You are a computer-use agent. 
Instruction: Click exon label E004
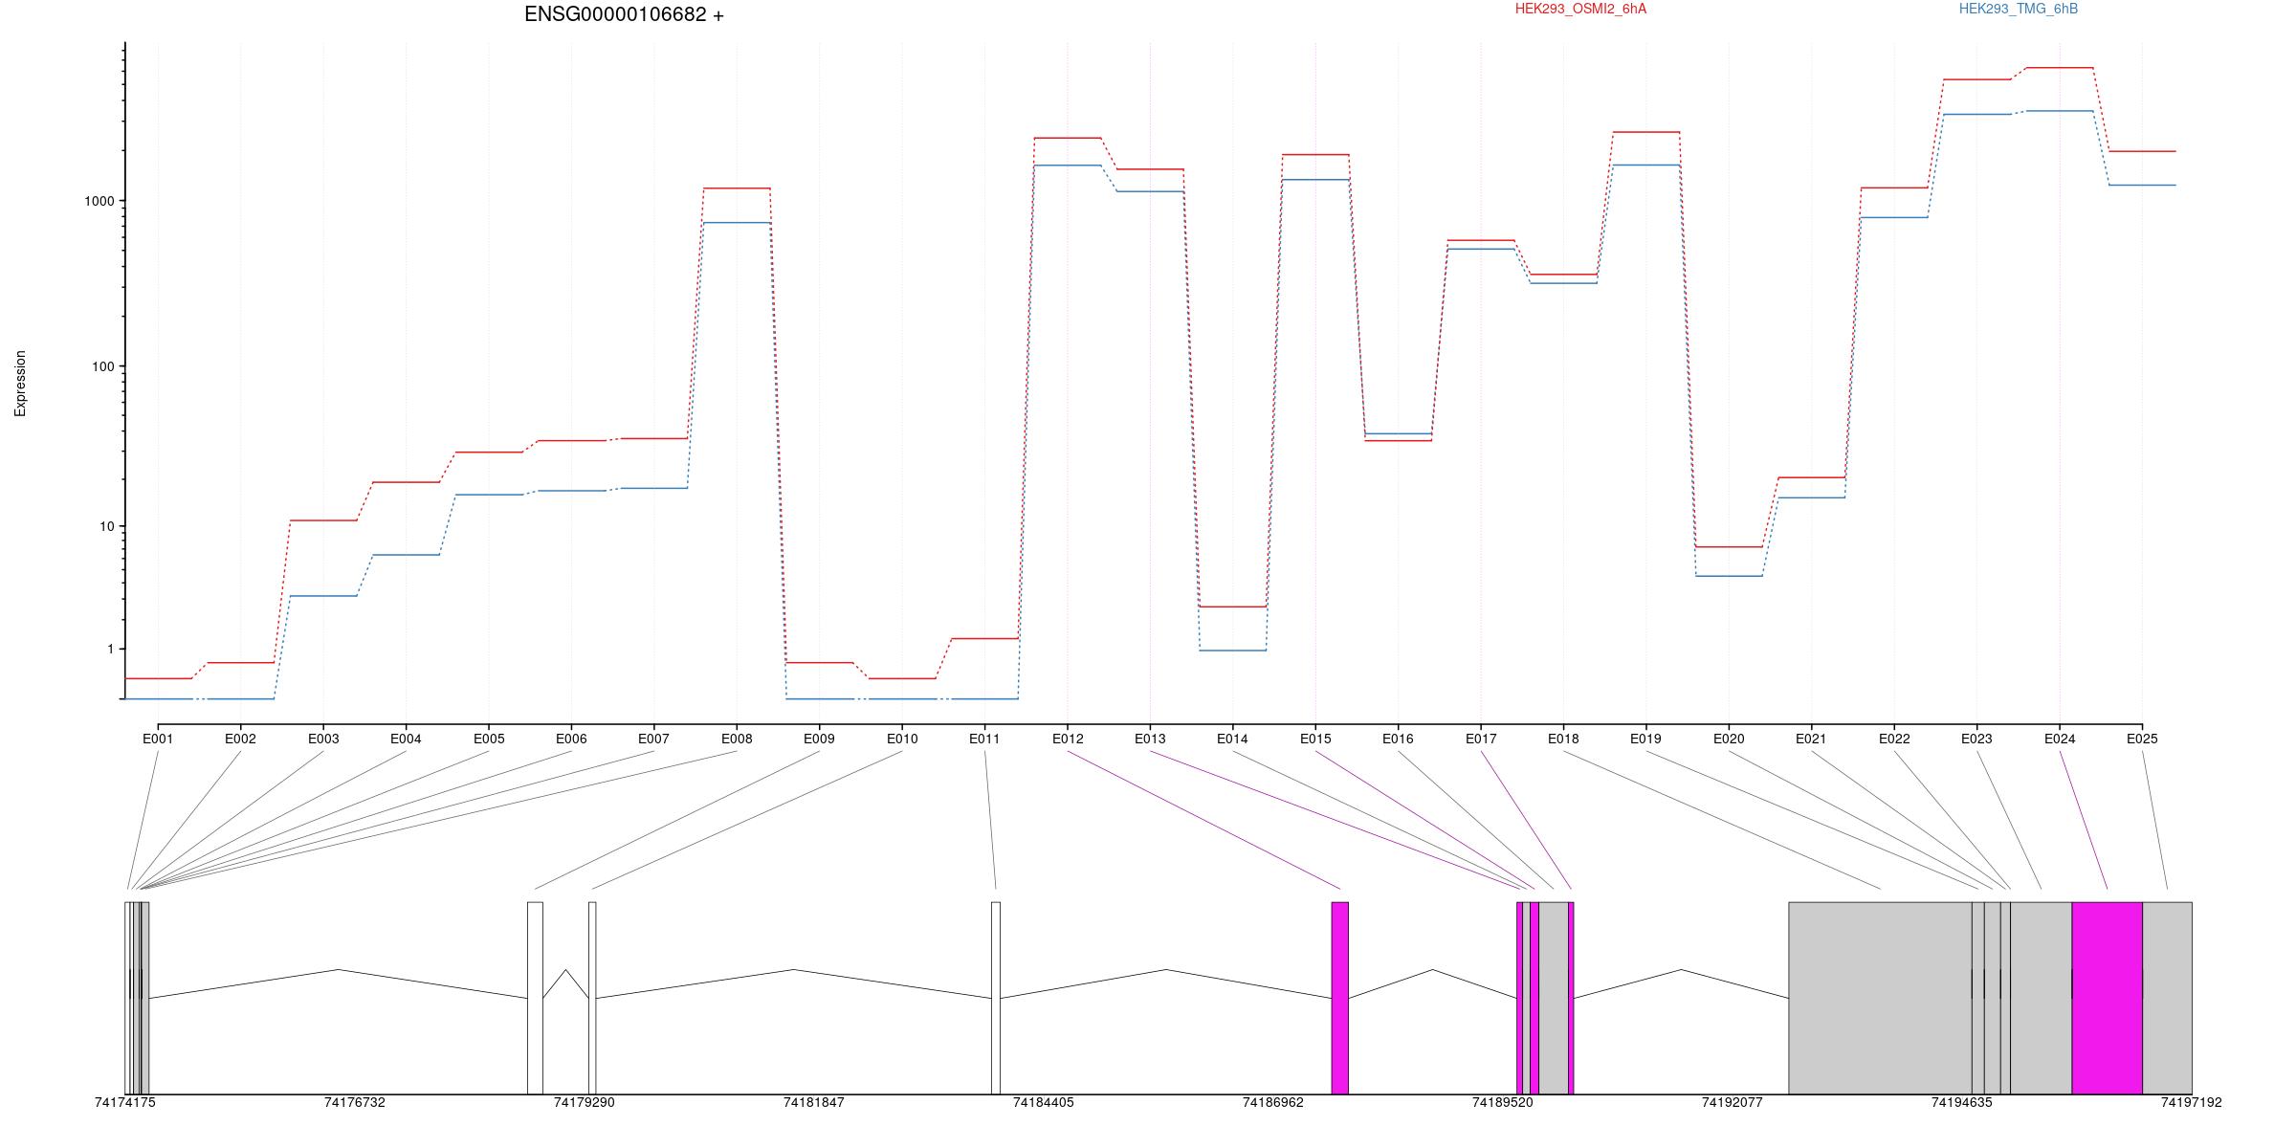(x=406, y=739)
